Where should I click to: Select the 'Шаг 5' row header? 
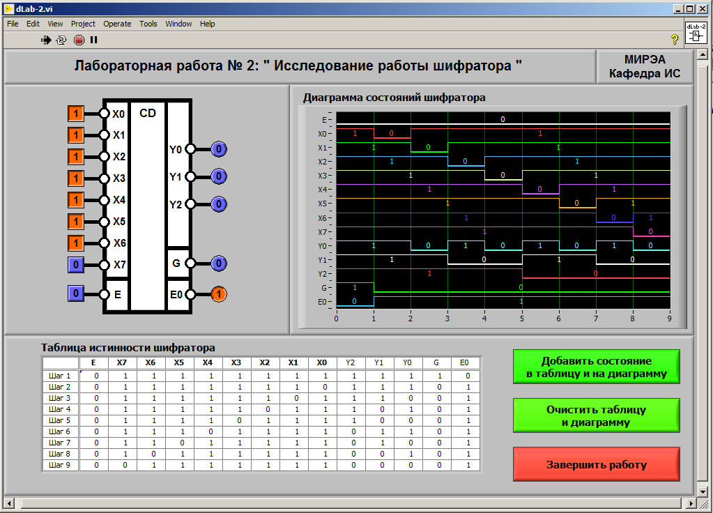click(60, 420)
